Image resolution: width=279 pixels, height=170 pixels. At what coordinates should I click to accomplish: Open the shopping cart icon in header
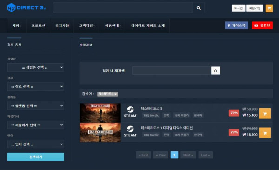coord(269,8)
